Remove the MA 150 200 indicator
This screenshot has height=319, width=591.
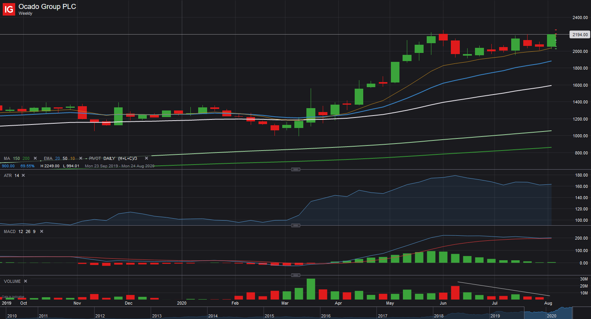tap(35, 158)
